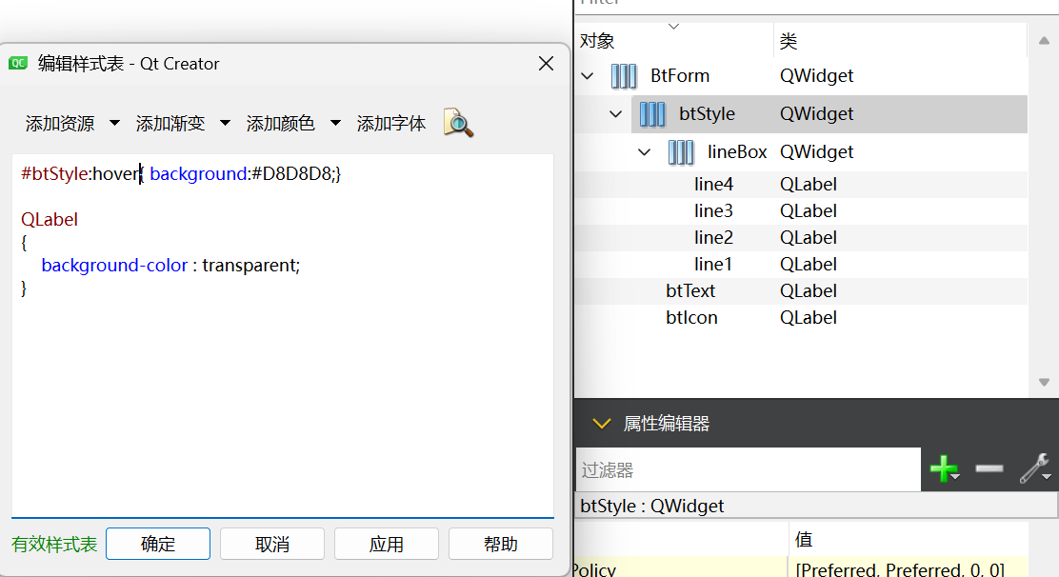Select btText in object tree
The width and height of the screenshot is (1059, 577).
[x=690, y=290]
